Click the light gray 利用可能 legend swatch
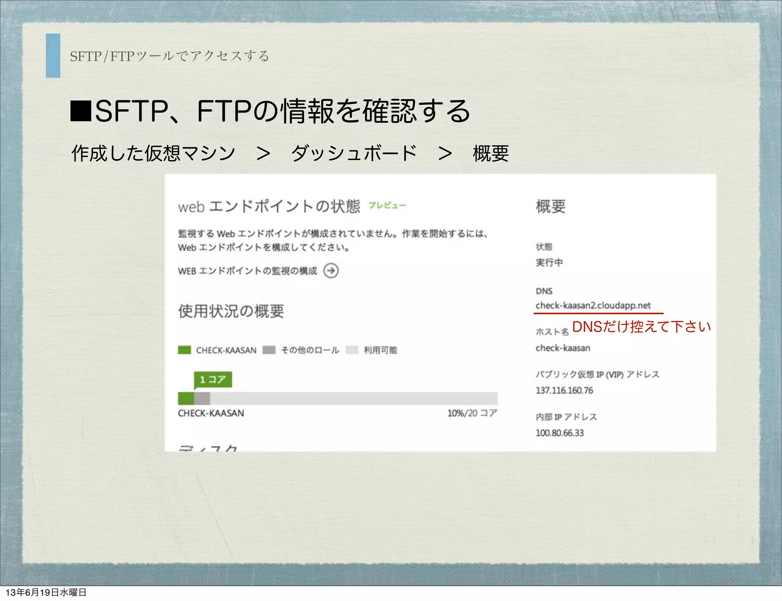Screen dimensions: 782x601 pyautogui.click(x=352, y=350)
